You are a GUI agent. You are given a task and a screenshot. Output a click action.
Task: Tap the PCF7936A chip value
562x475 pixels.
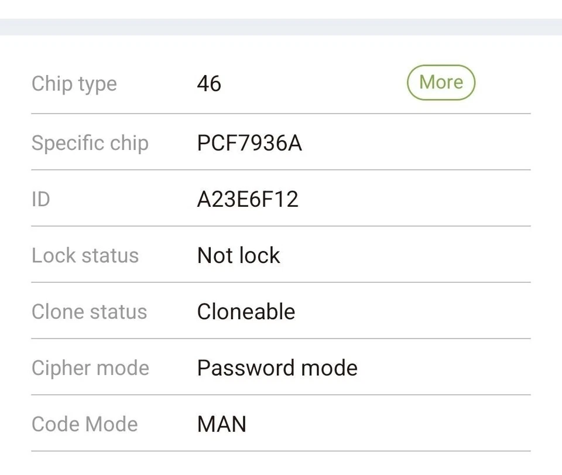pyautogui.click(x=249, y=143)
